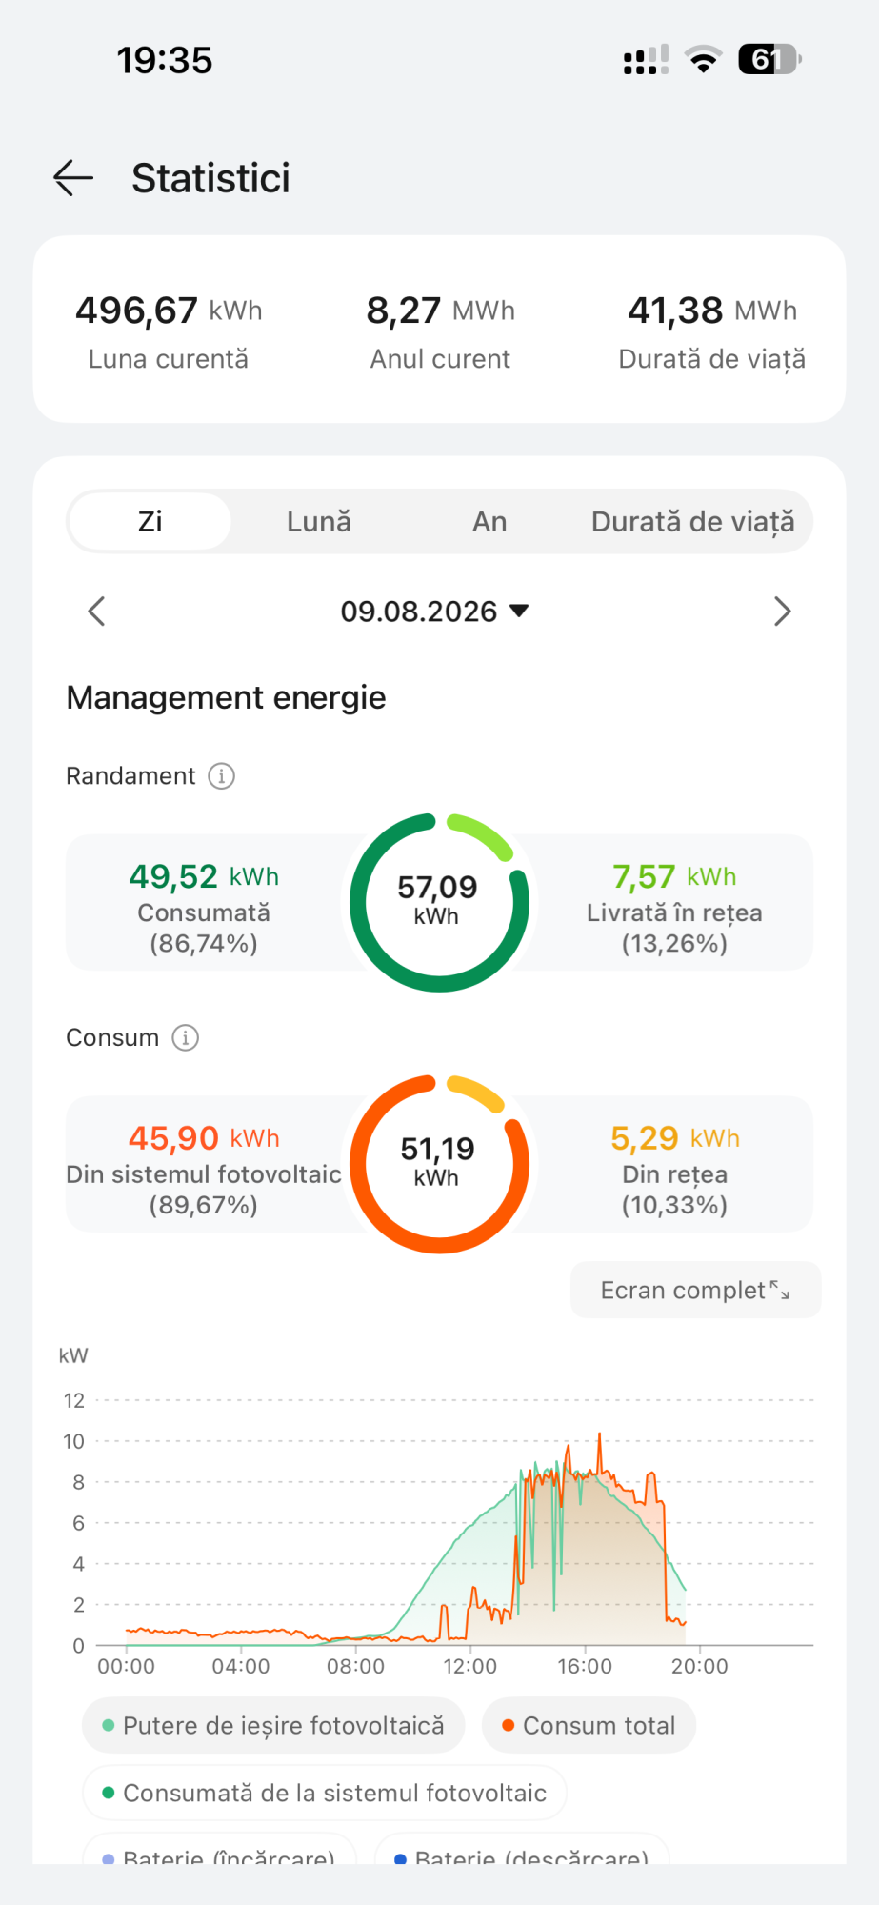Image resolution: width=879 pixels, height=1905 pixels.
Task: Open Ecran complet fullscreen chart
Action: click(x=695, y=1290)
